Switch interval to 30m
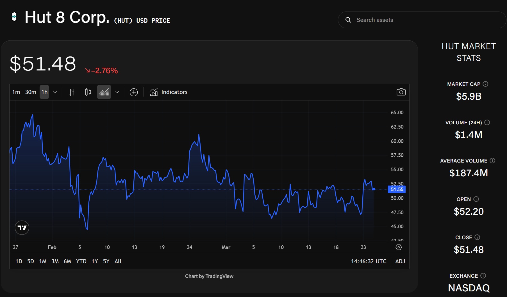This screenshot has height=297, width=507. 31,92
